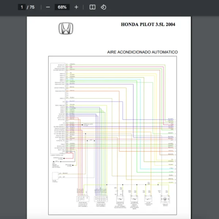Rotate the document counterclockwise

tap(103, 7)
